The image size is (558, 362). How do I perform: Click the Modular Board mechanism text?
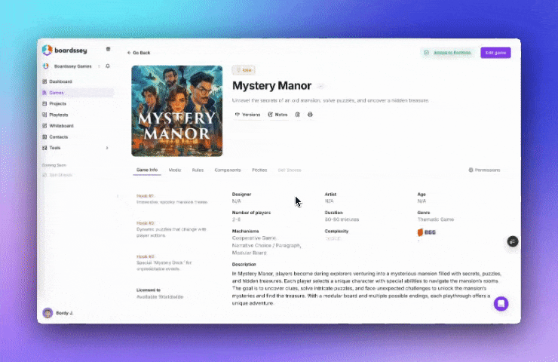pyautogui.click(x=249, y=253)
